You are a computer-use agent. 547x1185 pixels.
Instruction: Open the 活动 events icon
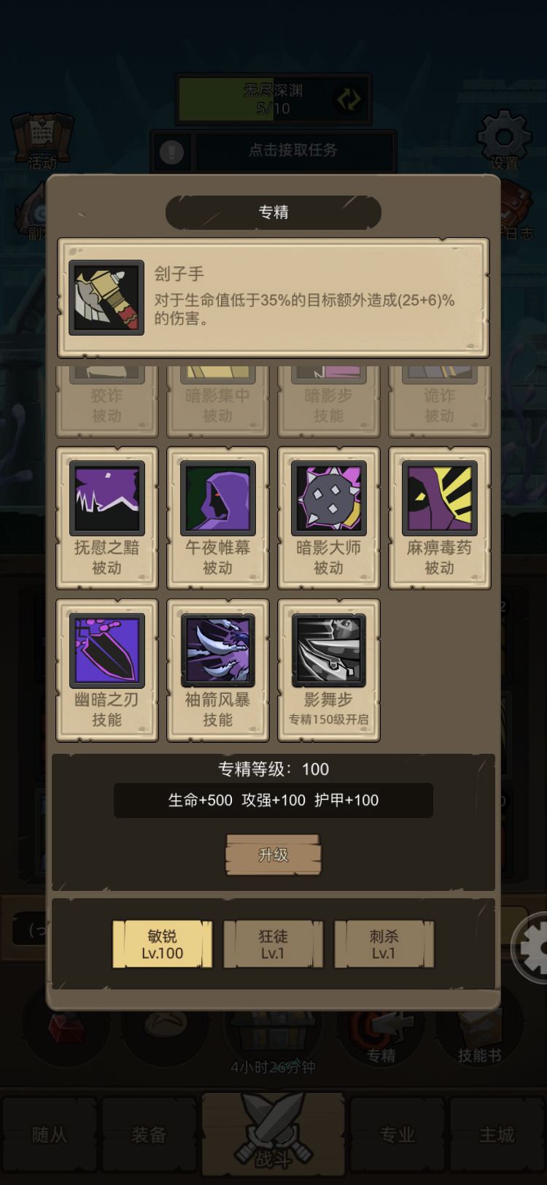tap(42, 142)
